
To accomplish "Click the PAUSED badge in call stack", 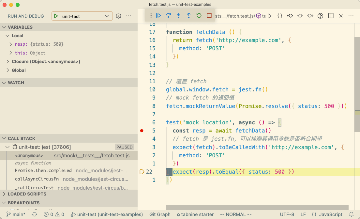I will (x=125, y=147).
